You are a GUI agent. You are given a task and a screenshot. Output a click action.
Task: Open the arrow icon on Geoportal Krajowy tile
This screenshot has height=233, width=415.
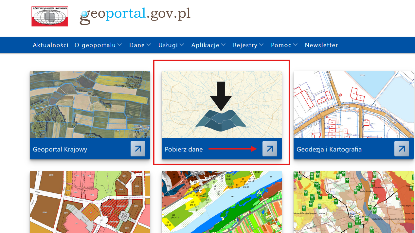pyautogui.click(x=138, y=149)
